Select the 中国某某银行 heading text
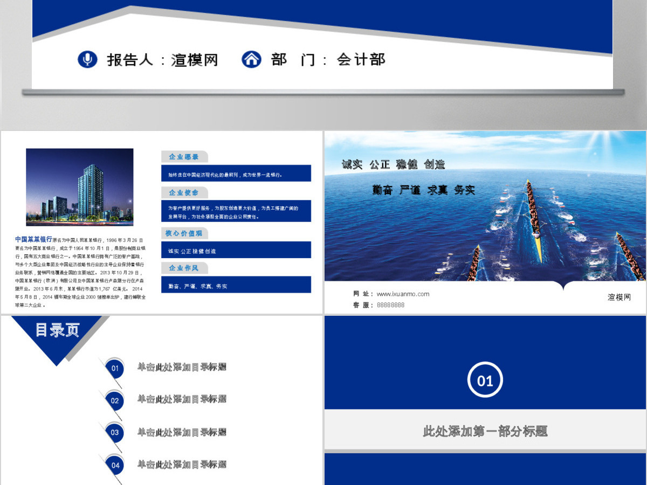The width and height of the screenshot is (647, 485). (x=33, y=239)
